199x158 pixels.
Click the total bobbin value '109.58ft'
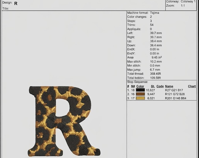pyautogui.click(x=155, y=78)
